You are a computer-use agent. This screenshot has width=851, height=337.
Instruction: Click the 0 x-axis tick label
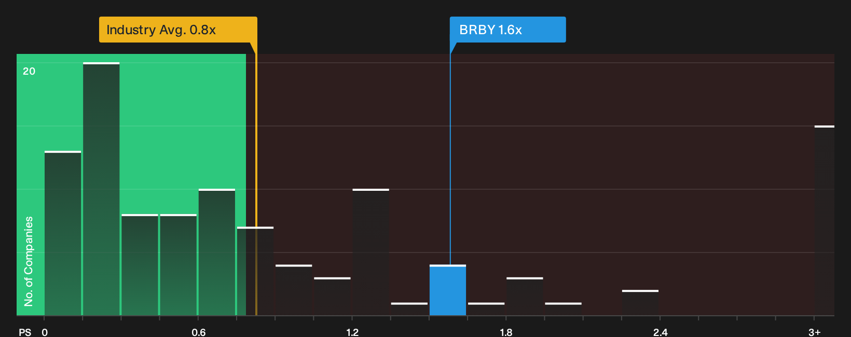(x=45, y=332)
